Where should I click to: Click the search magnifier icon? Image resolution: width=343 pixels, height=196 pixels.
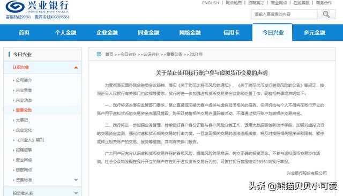(x=326, y=14)
